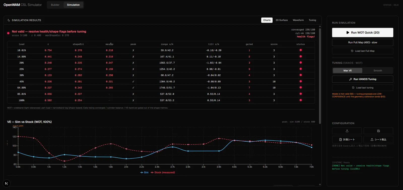The width and height of the screenshot is (403, 190).
Task: Toggle the Sim series in chart legend
Action: pyautogui.click(x=144, y=172)
